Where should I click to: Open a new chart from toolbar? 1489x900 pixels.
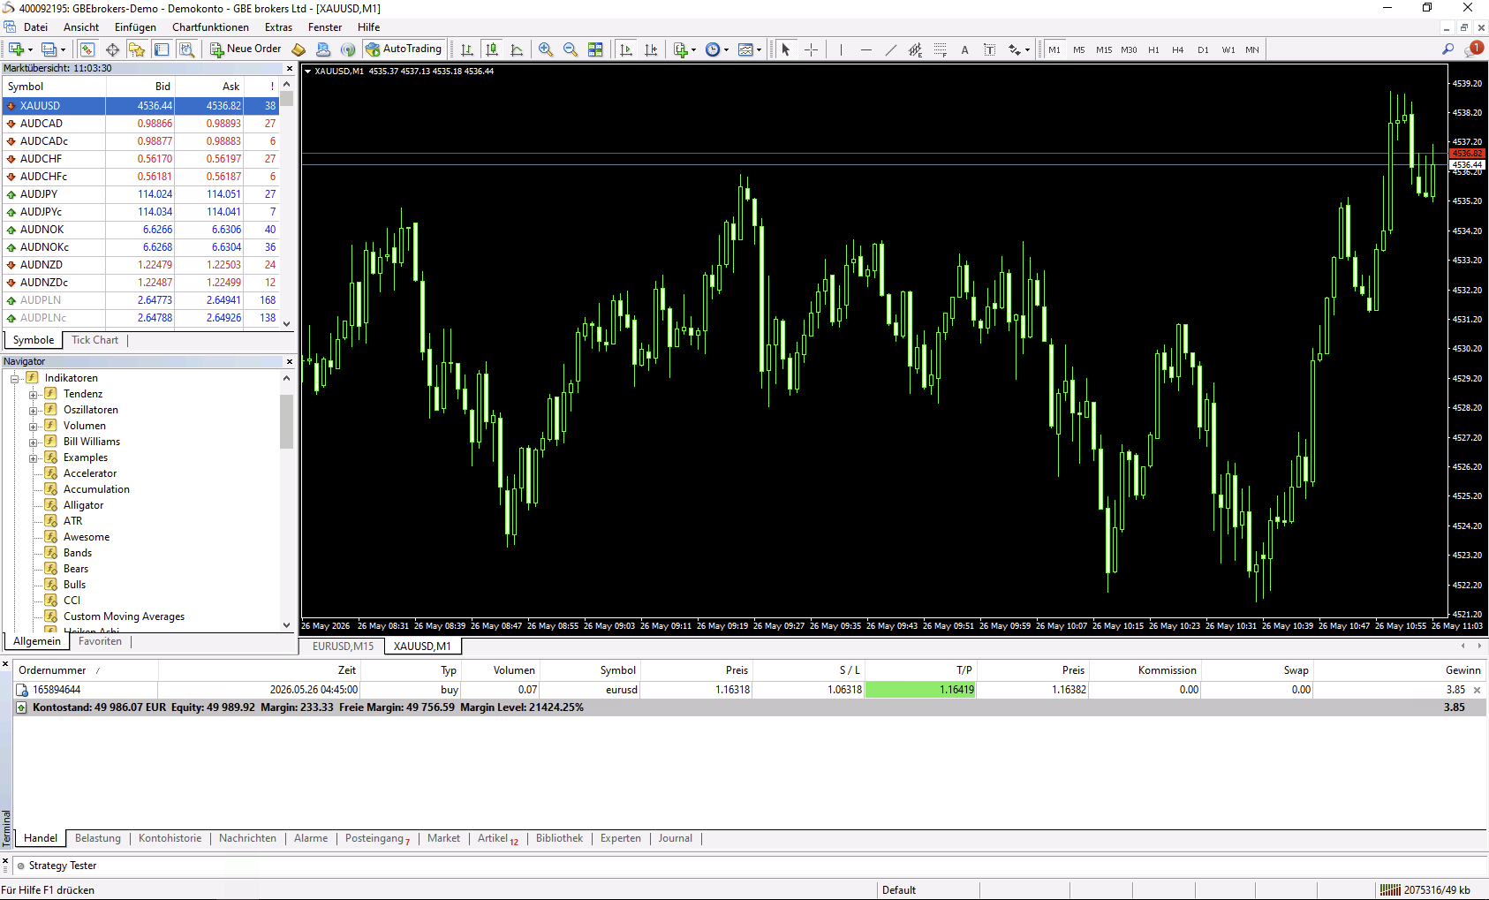16,49
